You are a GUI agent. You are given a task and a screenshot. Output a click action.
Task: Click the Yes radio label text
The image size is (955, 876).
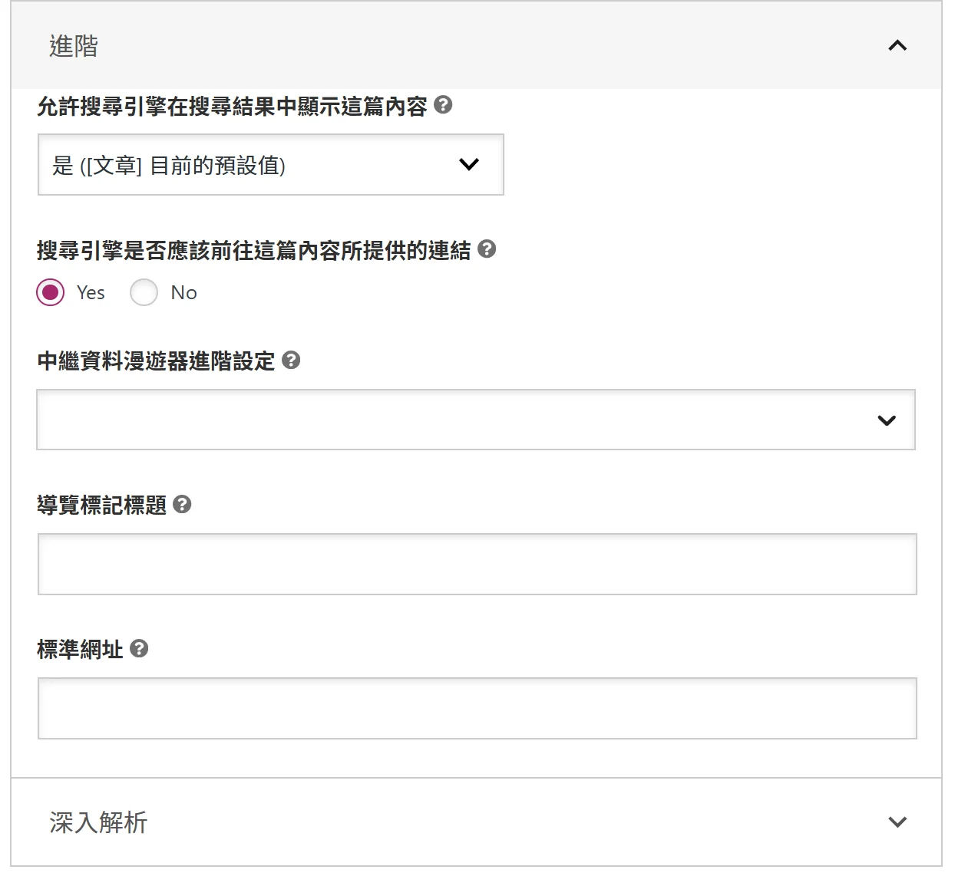91,292
